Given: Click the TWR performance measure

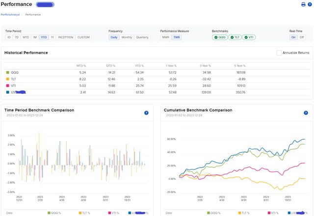Looking at the screenshot, I should pyautogui.click(x=176, y=37).
